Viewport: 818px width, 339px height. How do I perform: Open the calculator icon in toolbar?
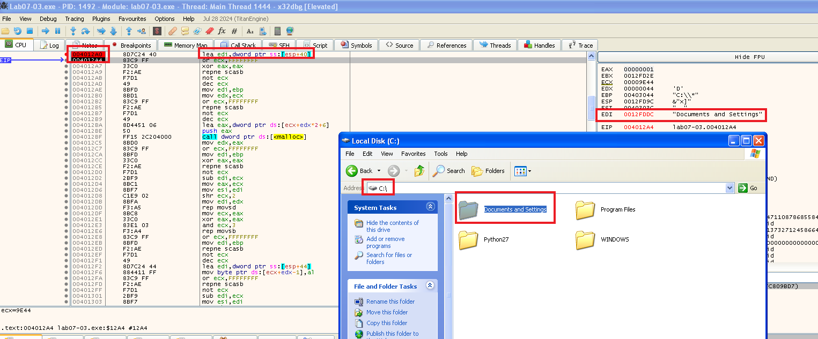277,31
